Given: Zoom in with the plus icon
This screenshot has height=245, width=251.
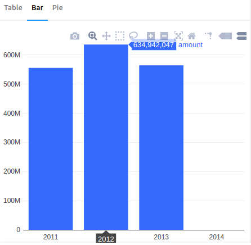Looking at the screenshot, I should [x=151, y=36].
